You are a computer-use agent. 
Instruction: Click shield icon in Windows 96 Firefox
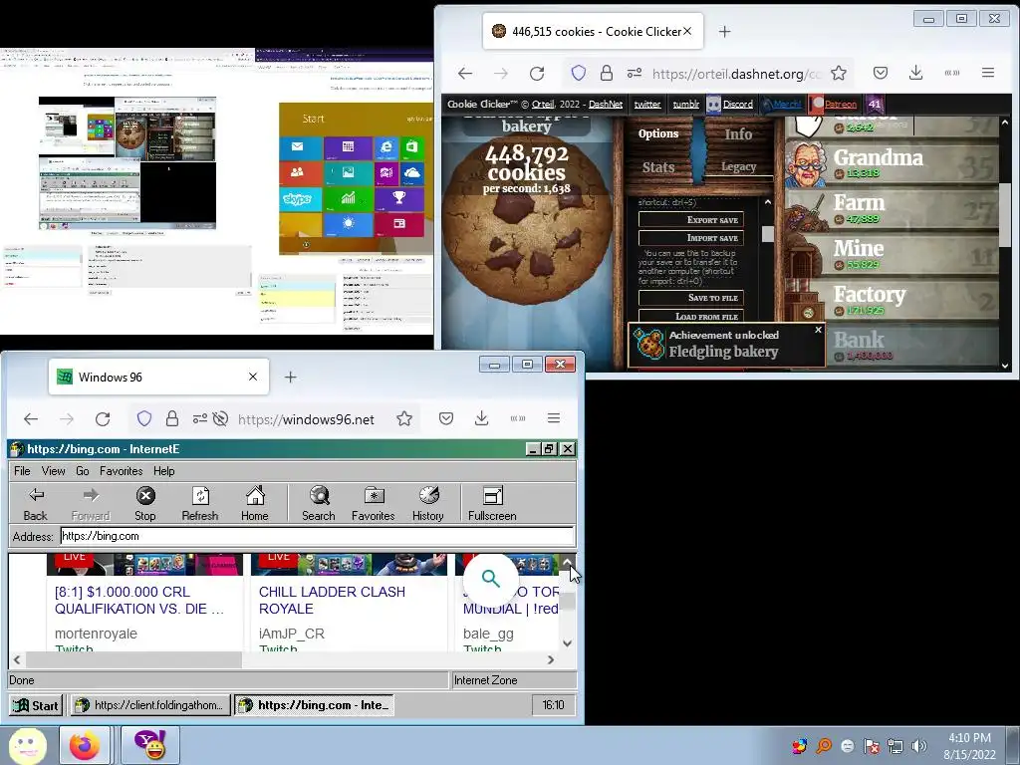(144, 419)
